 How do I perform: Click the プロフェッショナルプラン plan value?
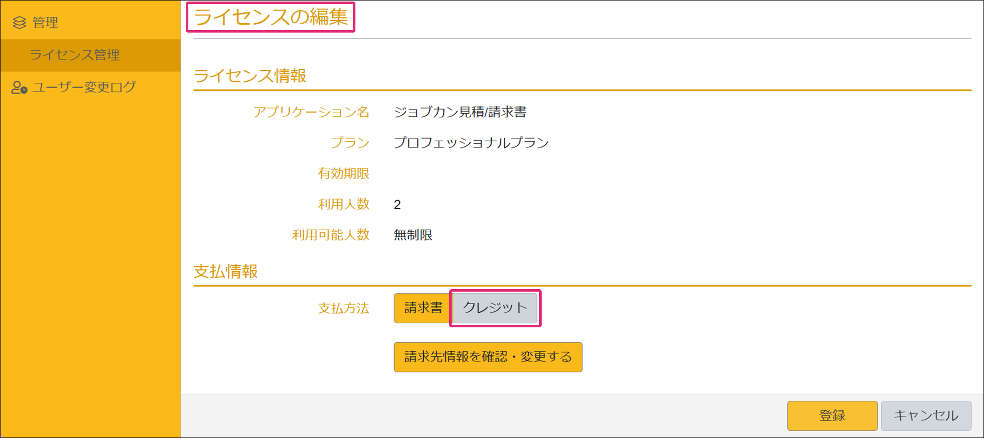[x=471, y=143]
